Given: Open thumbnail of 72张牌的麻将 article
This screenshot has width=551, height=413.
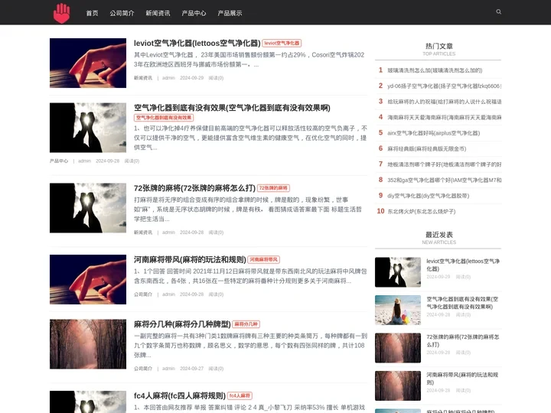Looking at the screenshot, I should coord(88,208).
